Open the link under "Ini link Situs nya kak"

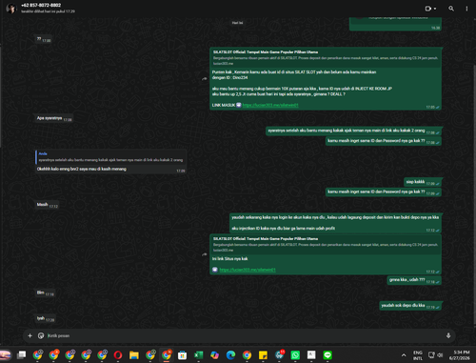tap(248, 270)
